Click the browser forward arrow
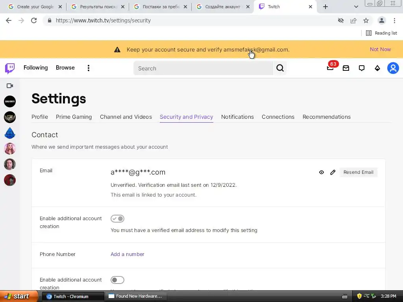The image size is (403, 302). [x=21, y=20]
